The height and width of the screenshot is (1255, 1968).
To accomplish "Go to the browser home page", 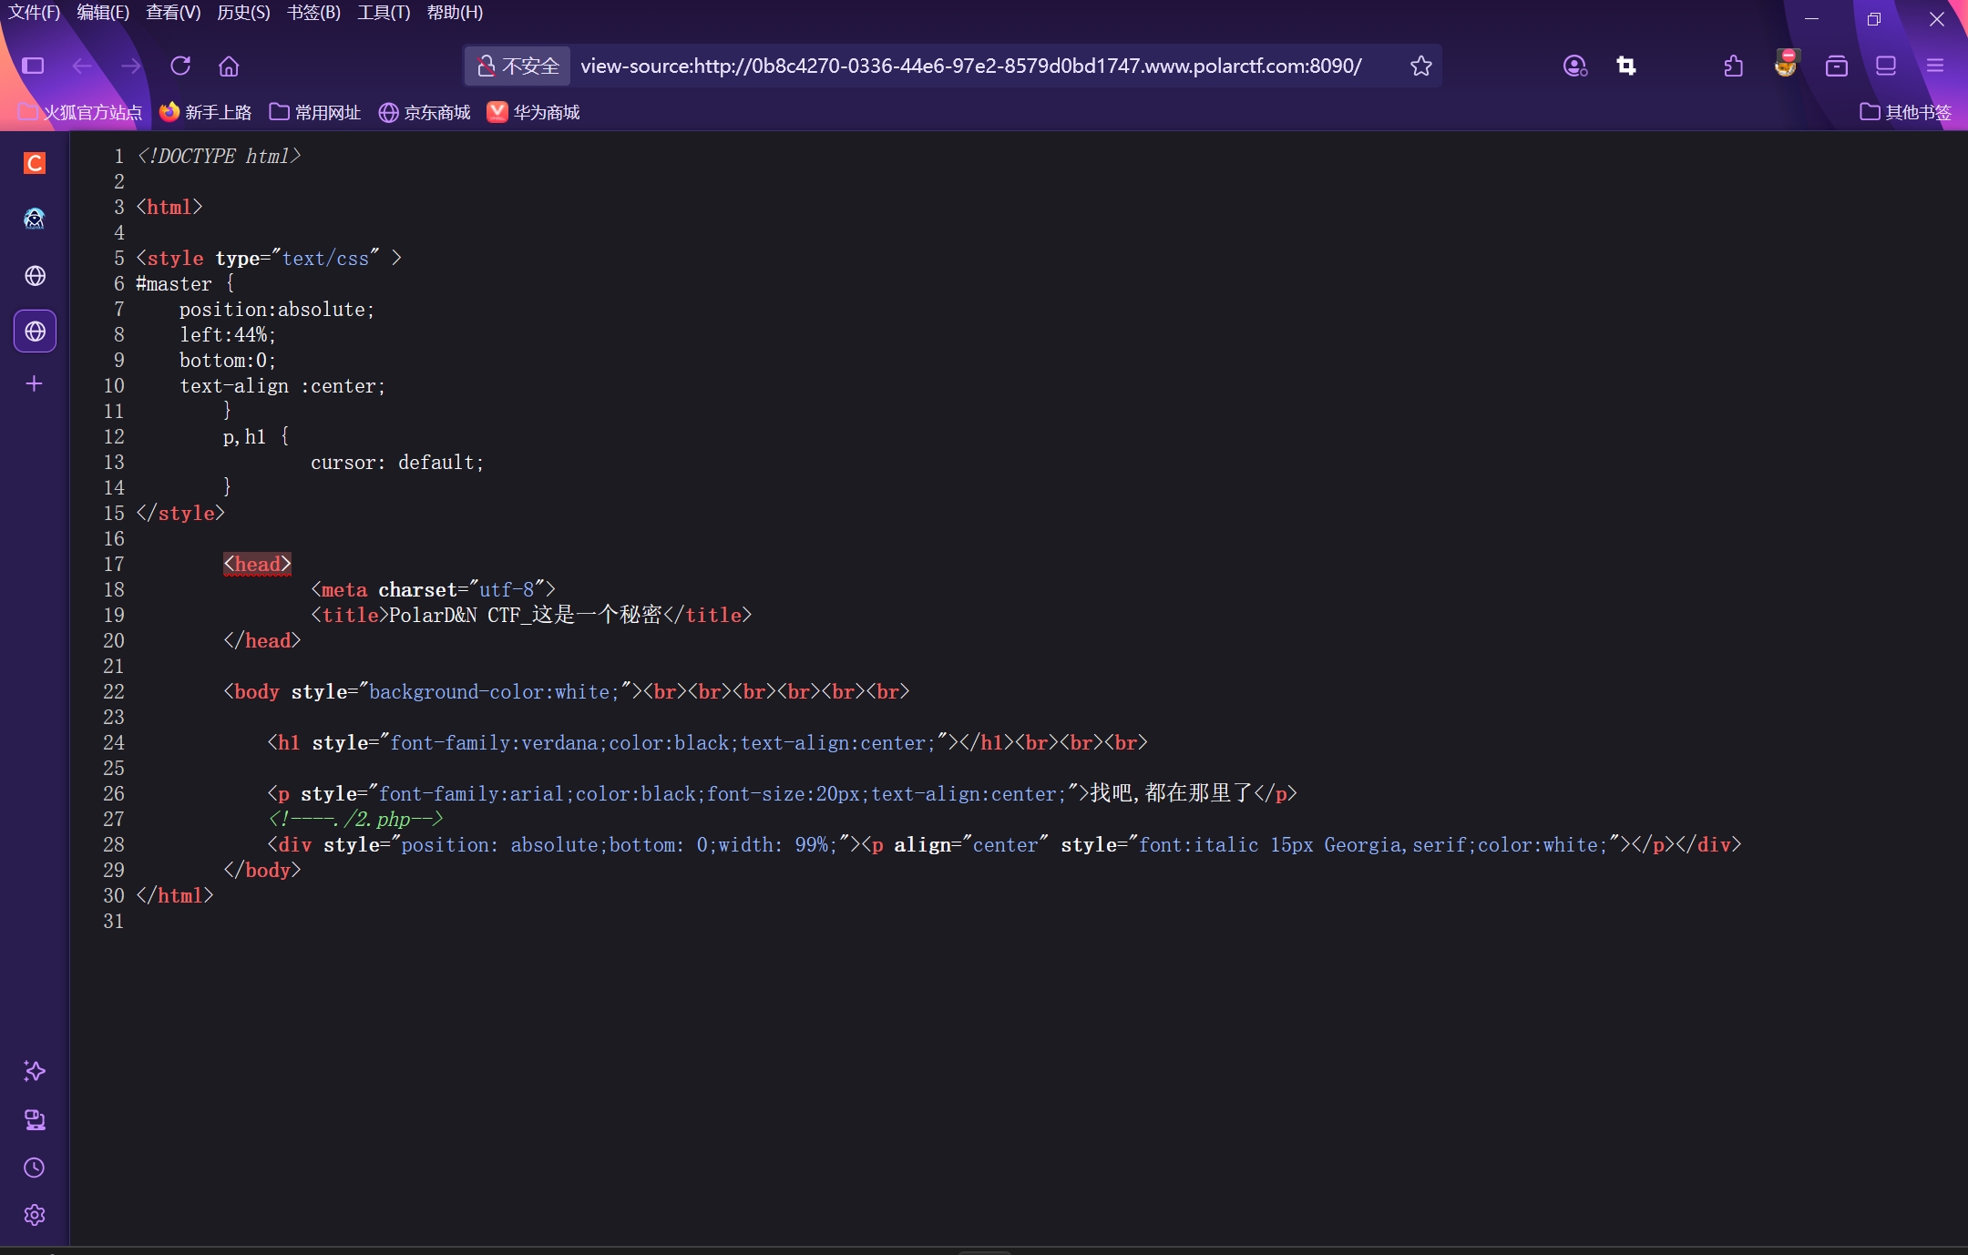I will point(229,66).
